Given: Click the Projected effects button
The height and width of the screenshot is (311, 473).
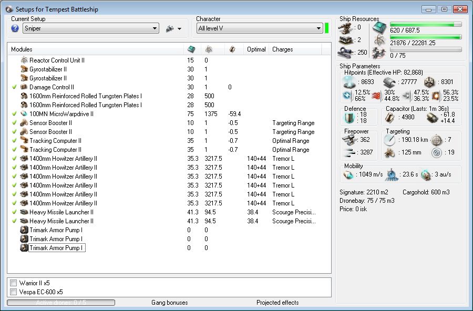Looking at the screenshot, I should tap(277, 303).
